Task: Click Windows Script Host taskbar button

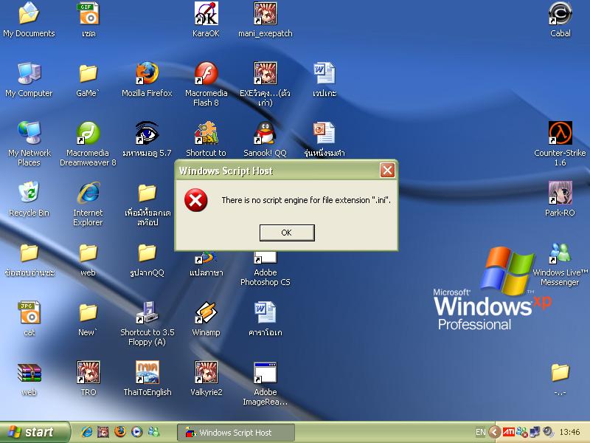Action: tap(235, 433)
